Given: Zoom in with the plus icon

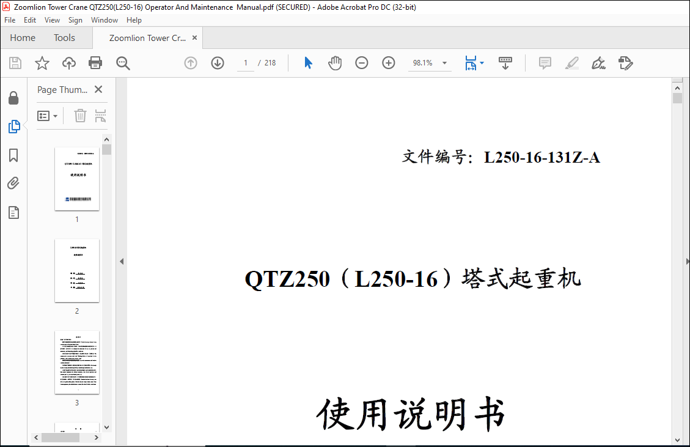Looking at the screenshot, I should (x=389, y=63).
